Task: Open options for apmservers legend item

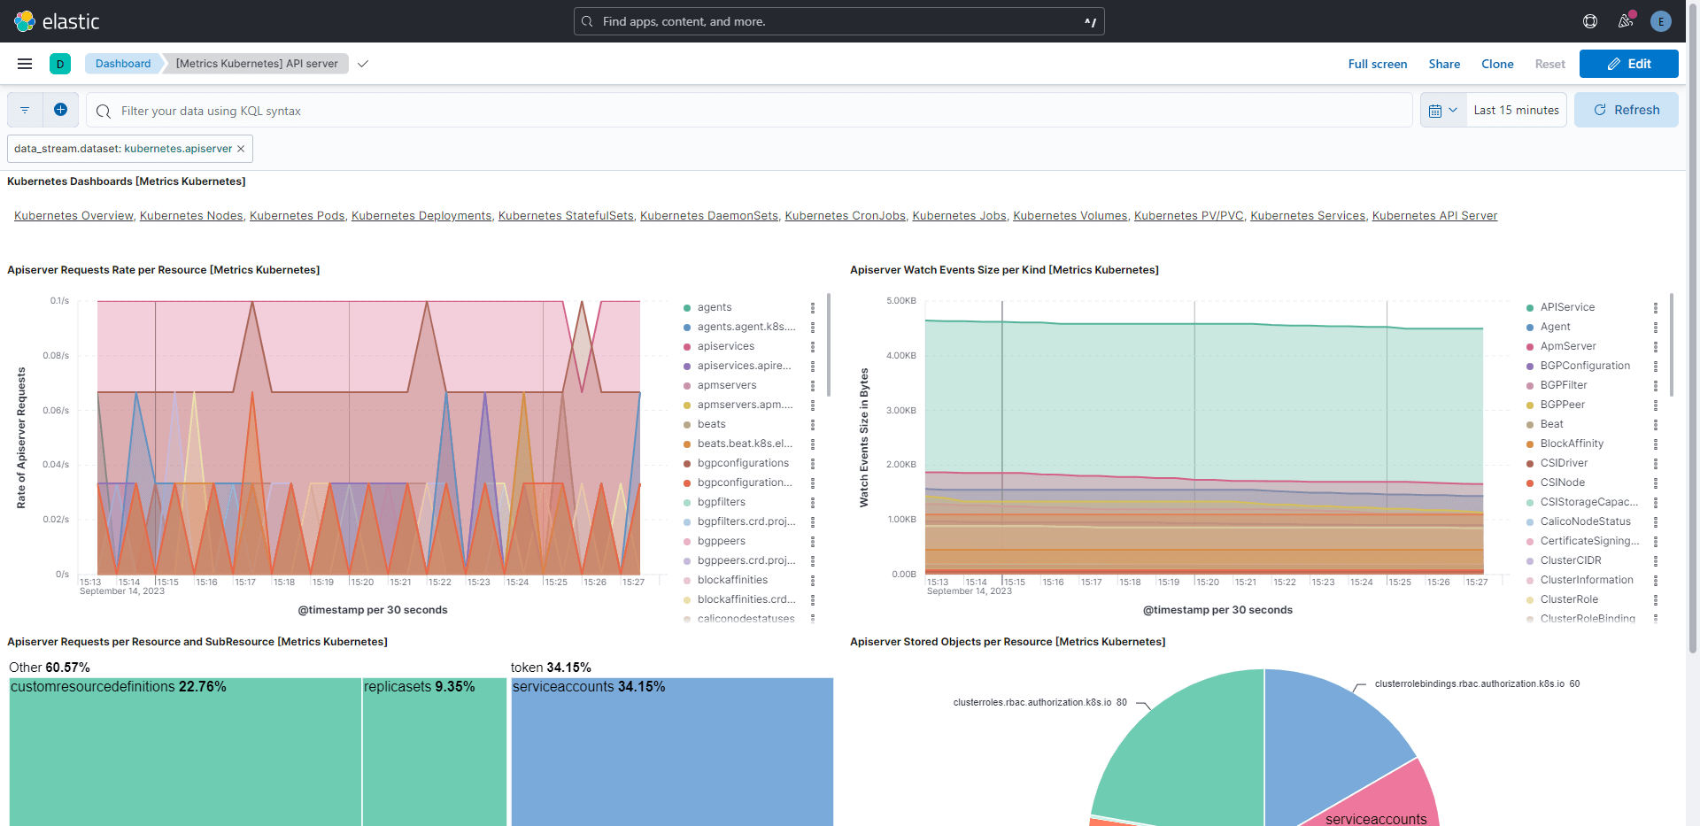Action: [x=813, y=385]
